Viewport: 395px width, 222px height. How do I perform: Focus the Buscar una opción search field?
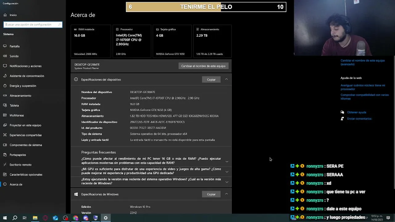[33, 25]
